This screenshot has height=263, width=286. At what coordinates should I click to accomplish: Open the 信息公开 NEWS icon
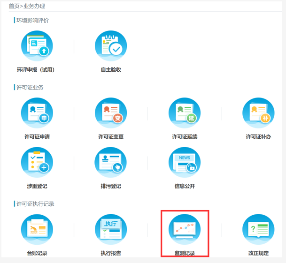click(185, 163)
